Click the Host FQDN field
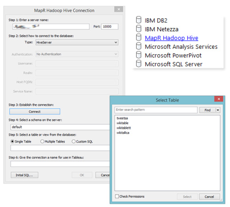 coord(77,82)
